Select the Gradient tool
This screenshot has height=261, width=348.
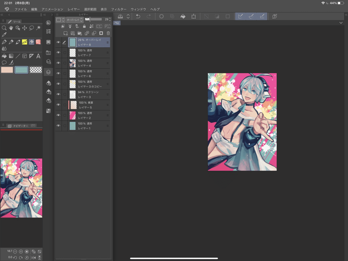tap(11, 56)
